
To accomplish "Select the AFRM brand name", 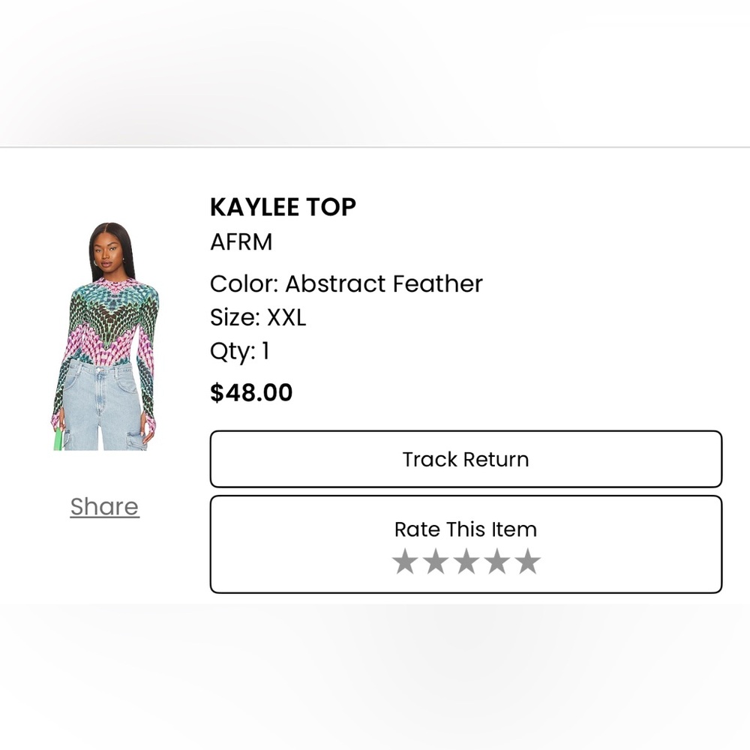I will [241, 241].
